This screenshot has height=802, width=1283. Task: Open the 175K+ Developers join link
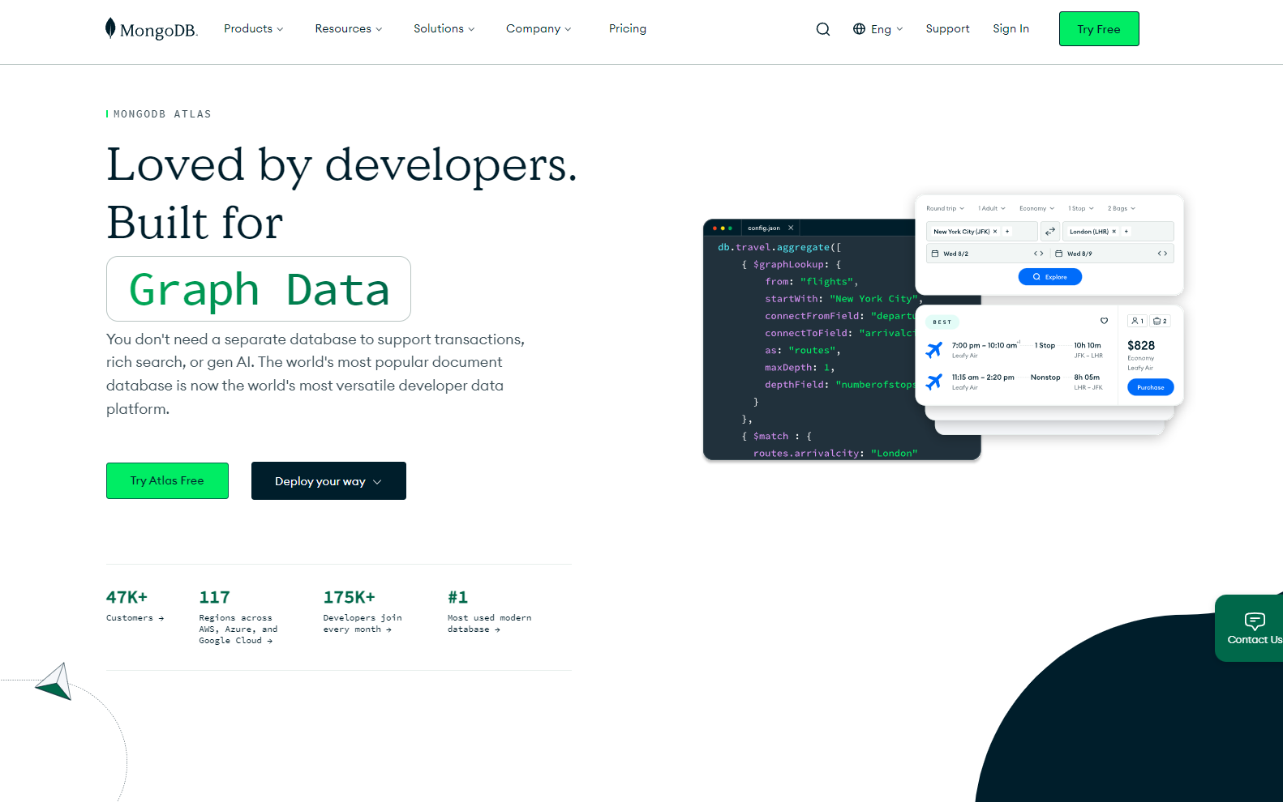363,611
